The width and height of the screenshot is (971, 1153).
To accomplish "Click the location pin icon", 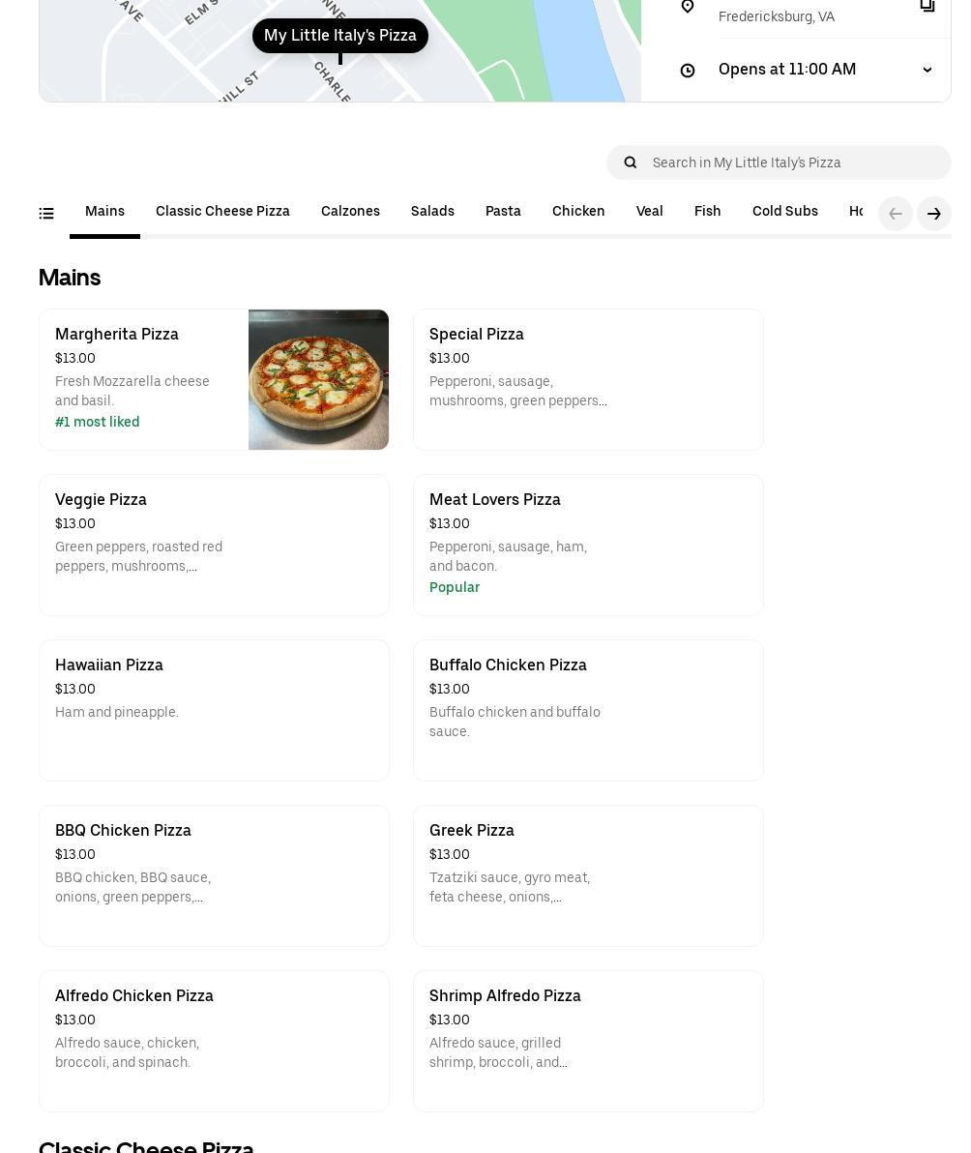I will click(x=688, y=7).
